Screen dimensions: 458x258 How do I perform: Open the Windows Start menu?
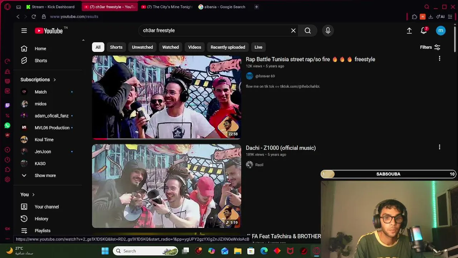click(105, 251)
